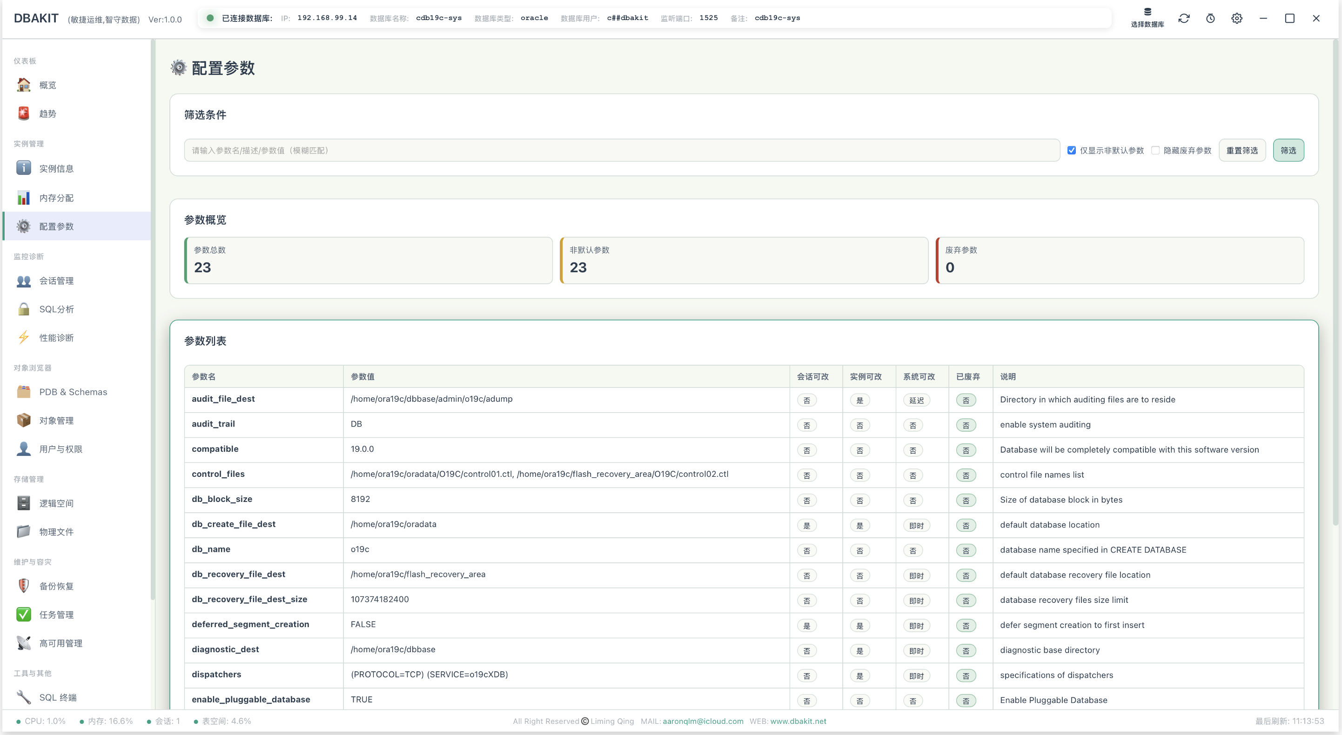Open the SQL分析 lock icon

point(23,309)
